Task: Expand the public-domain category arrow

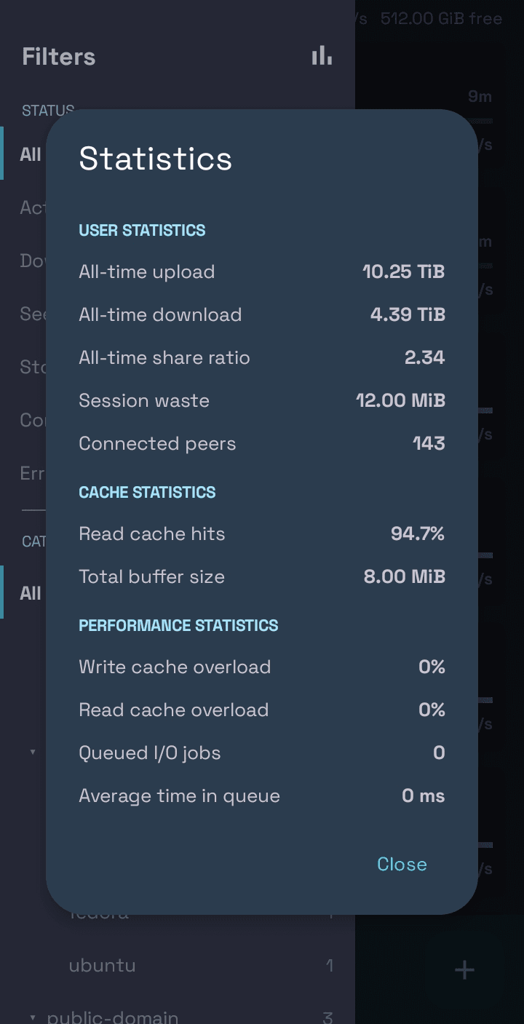Action: 33,1017
